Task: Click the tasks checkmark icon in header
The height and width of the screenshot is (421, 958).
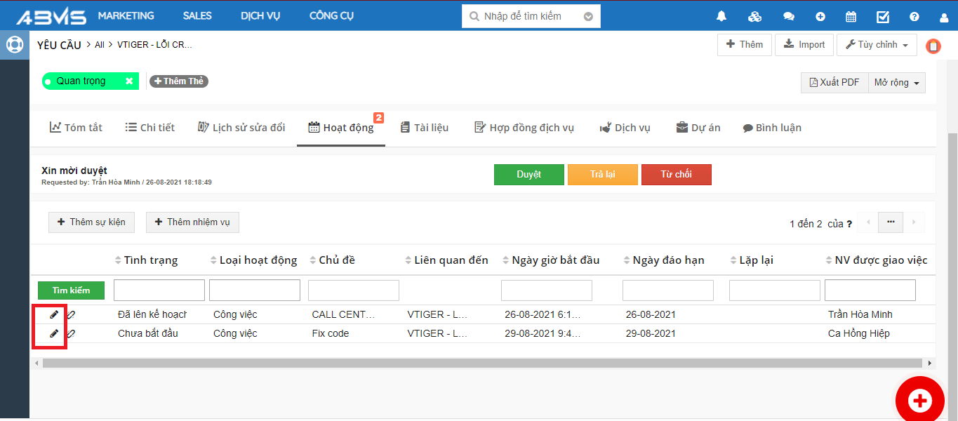Action: point(883,16)
